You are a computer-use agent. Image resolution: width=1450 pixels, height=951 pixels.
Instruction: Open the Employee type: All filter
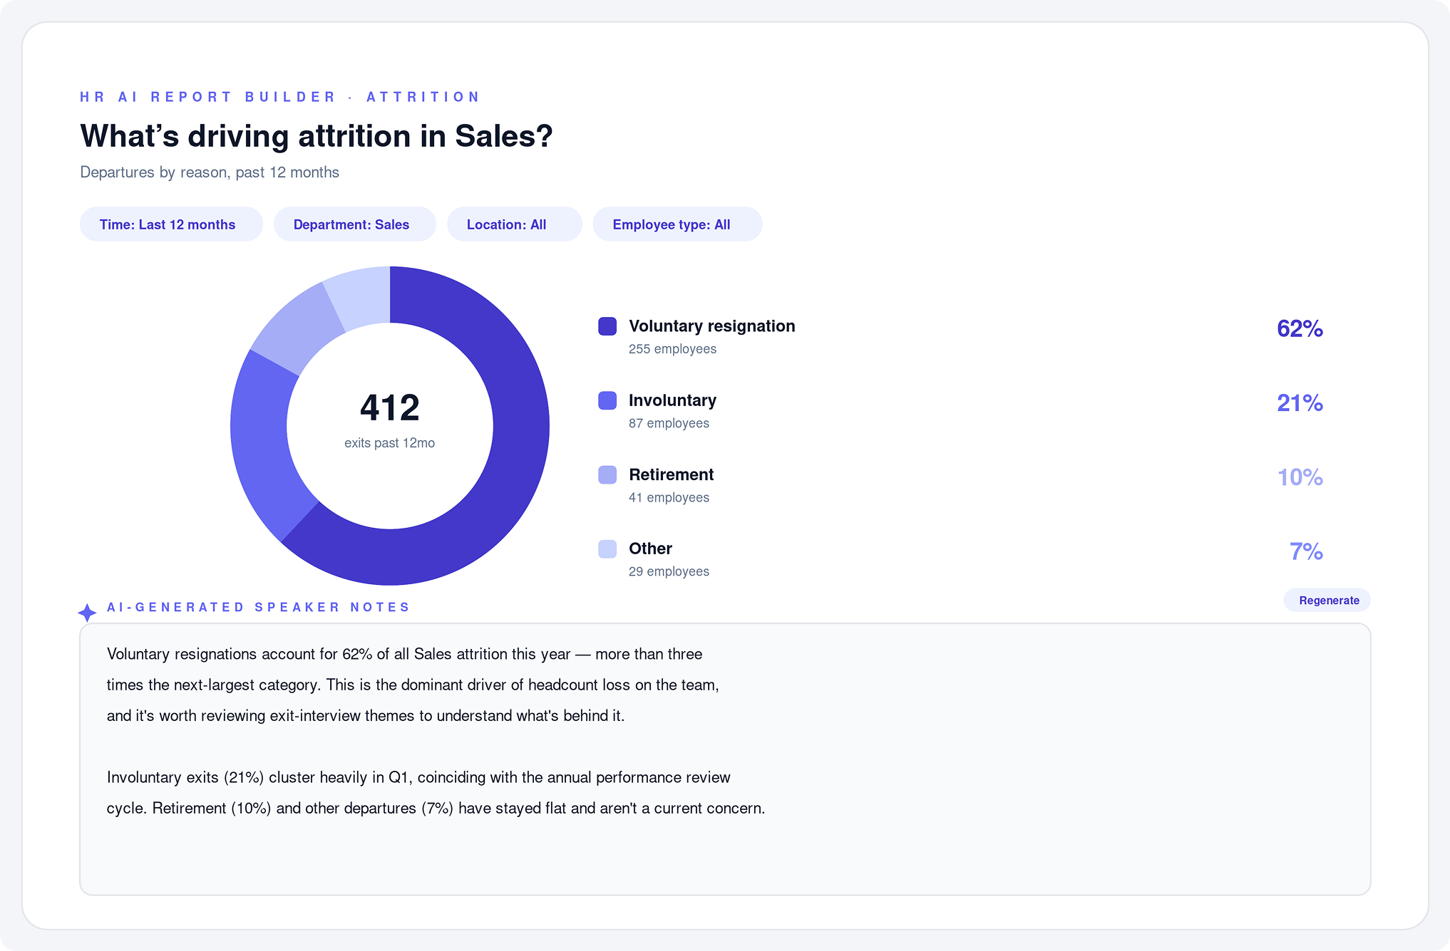[x=677, y=224]
